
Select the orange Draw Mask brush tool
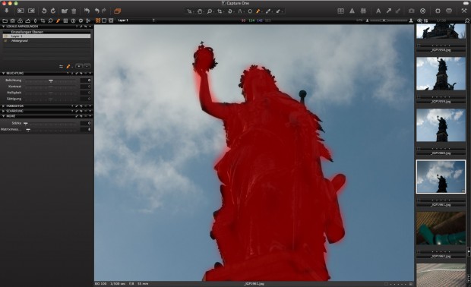click(x=258, y=11)
